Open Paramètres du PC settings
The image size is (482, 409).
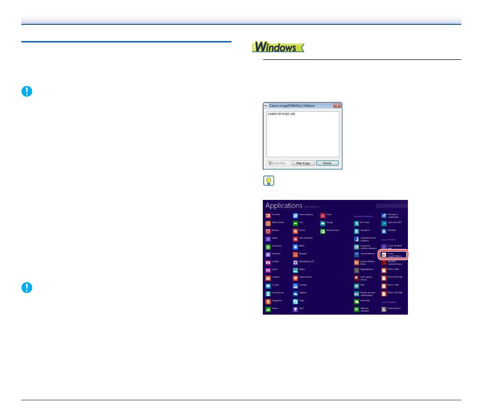pyautogui.click(x=304, y=262)
